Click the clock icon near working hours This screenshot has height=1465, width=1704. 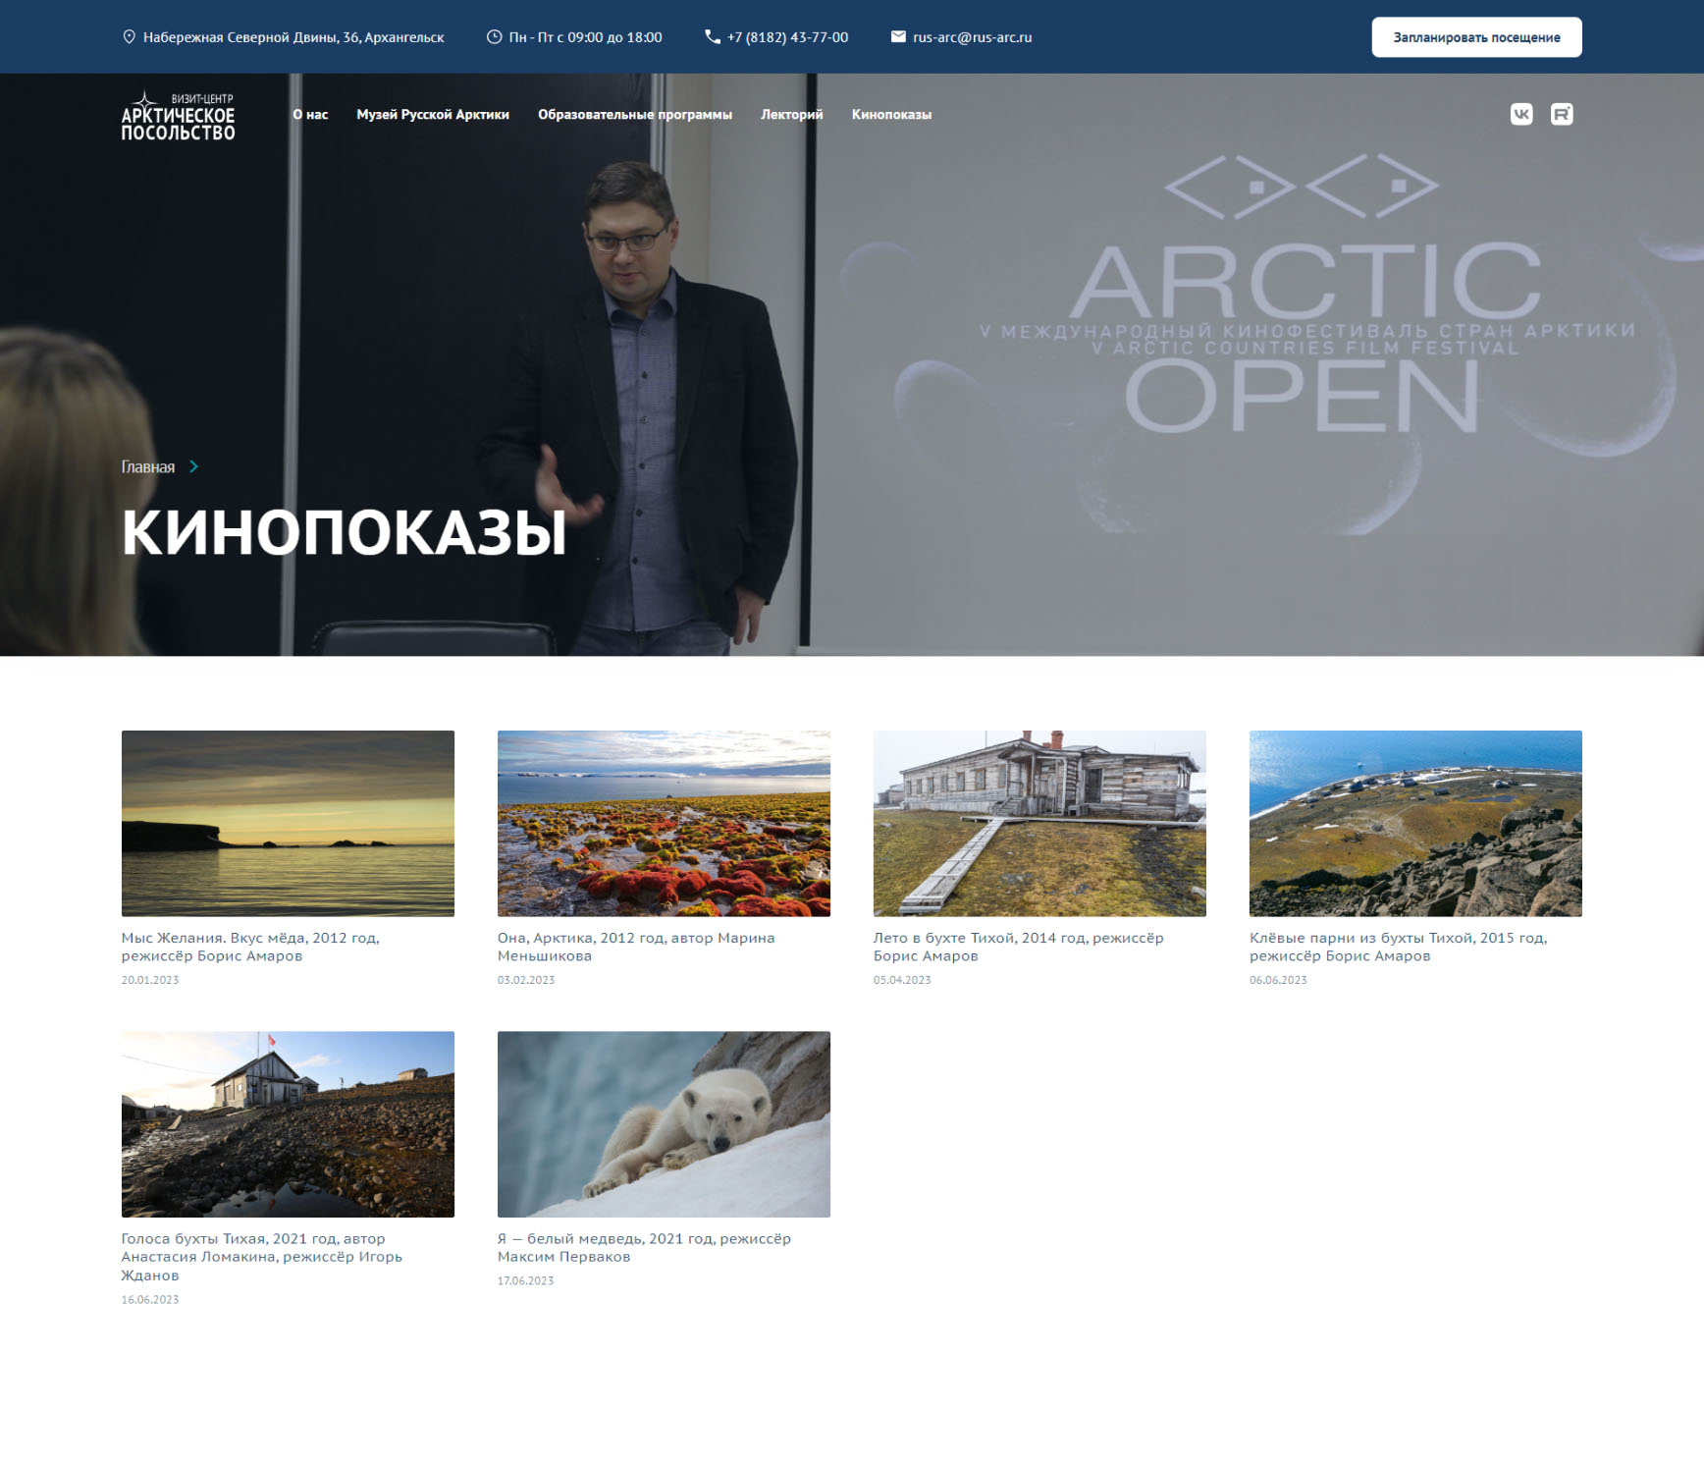[494, 37]
